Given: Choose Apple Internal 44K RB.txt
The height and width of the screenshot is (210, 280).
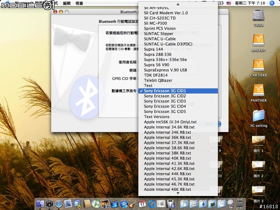Looking at the screenshot, I should 178,174.
